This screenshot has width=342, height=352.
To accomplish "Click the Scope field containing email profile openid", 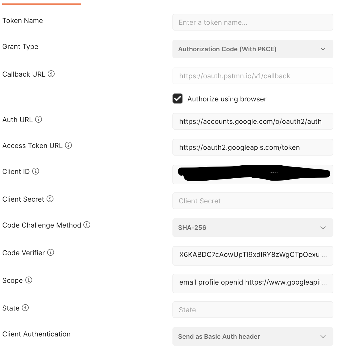I will click(253, 283).
